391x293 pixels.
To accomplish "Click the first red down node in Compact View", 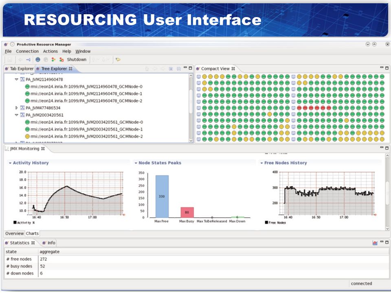I will click(x=299, y=108).
